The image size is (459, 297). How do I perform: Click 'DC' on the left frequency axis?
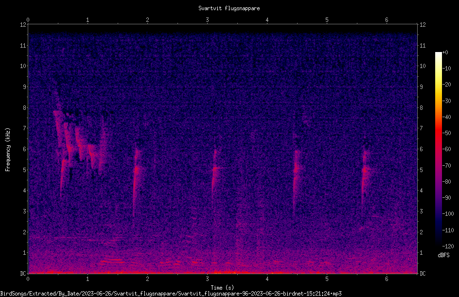23,274
